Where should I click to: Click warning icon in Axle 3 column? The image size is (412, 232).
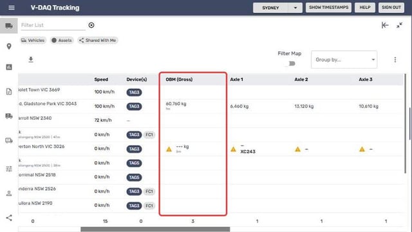pos(362,150)
